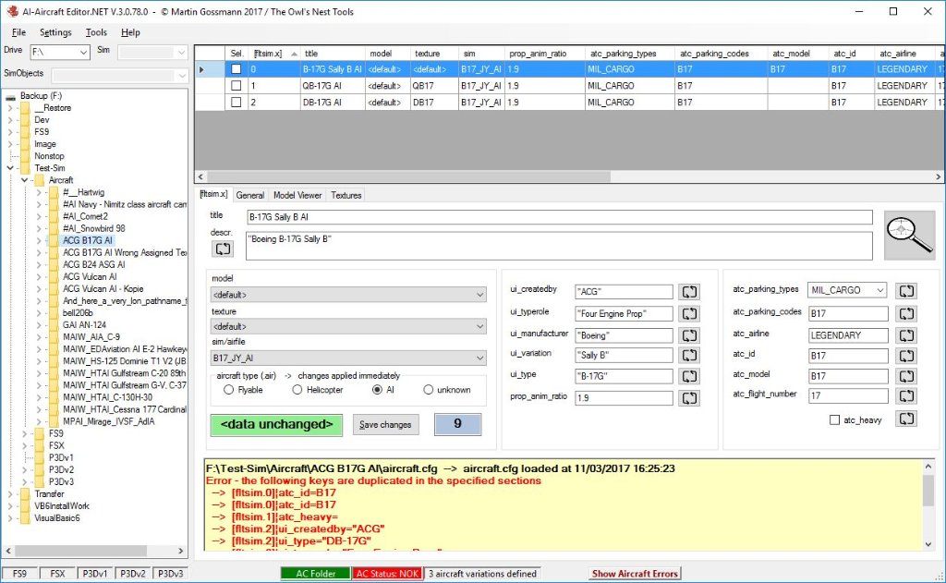
Task: Click Show Aircraft Errors button
Action: 635,574
